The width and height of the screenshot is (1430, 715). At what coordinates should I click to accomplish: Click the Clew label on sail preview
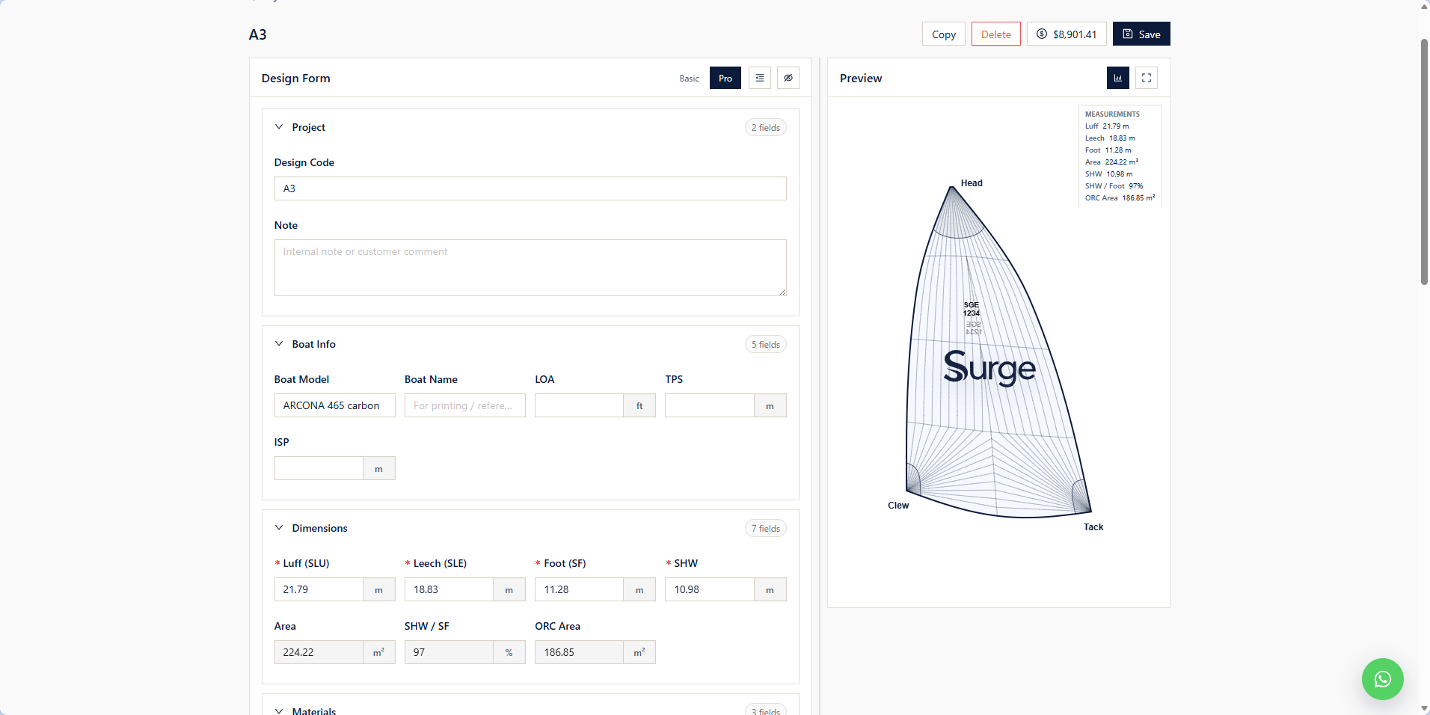click(898, 506)
